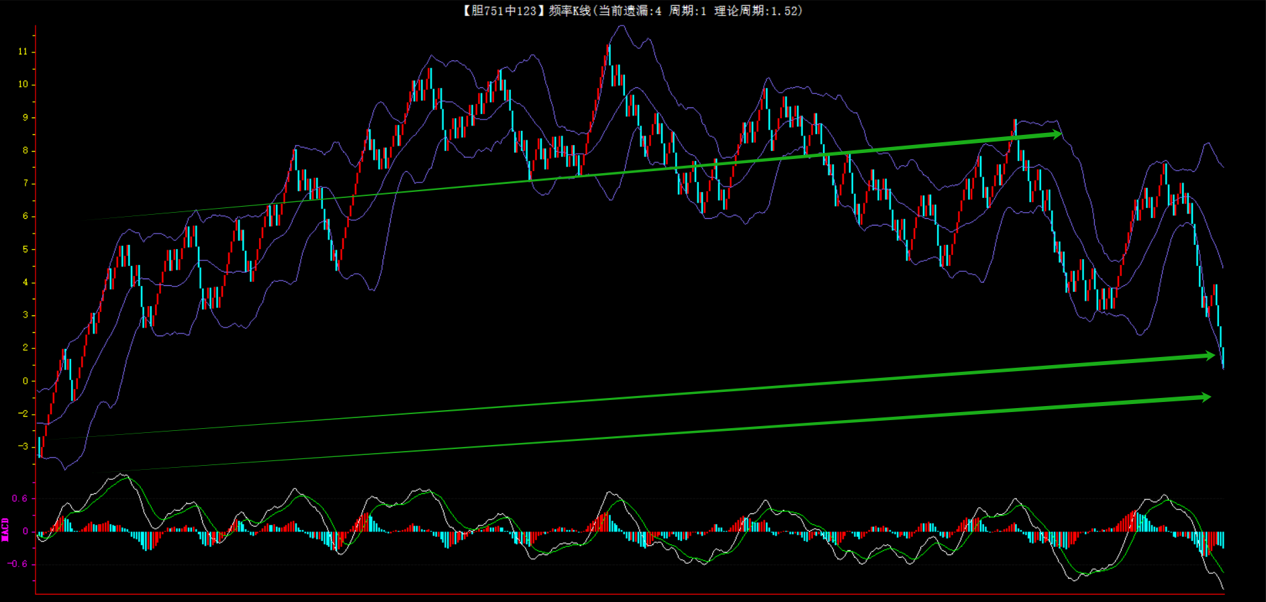Viewport: 1266px width, 602px height.
Task: Select the magenta "0" MACD axis label
Action: tap(26, 532)
